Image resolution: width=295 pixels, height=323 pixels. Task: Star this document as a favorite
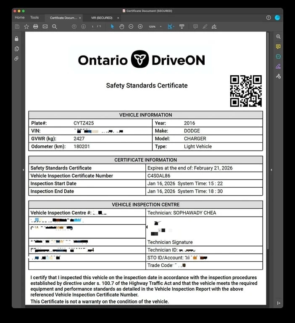coord(26,26)
